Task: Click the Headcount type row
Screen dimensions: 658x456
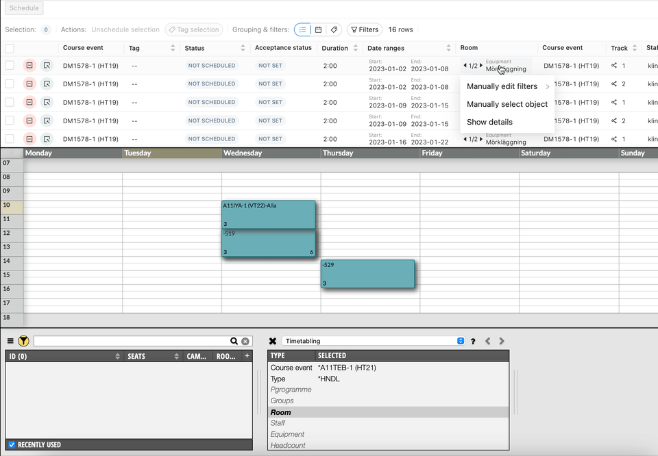Action: [x=388, y=445]
